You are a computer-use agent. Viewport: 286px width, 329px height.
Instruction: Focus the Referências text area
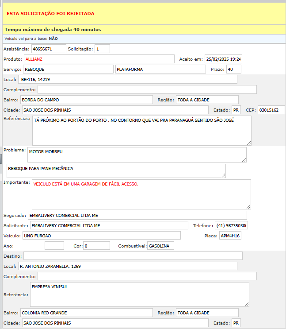pos(141,130)
